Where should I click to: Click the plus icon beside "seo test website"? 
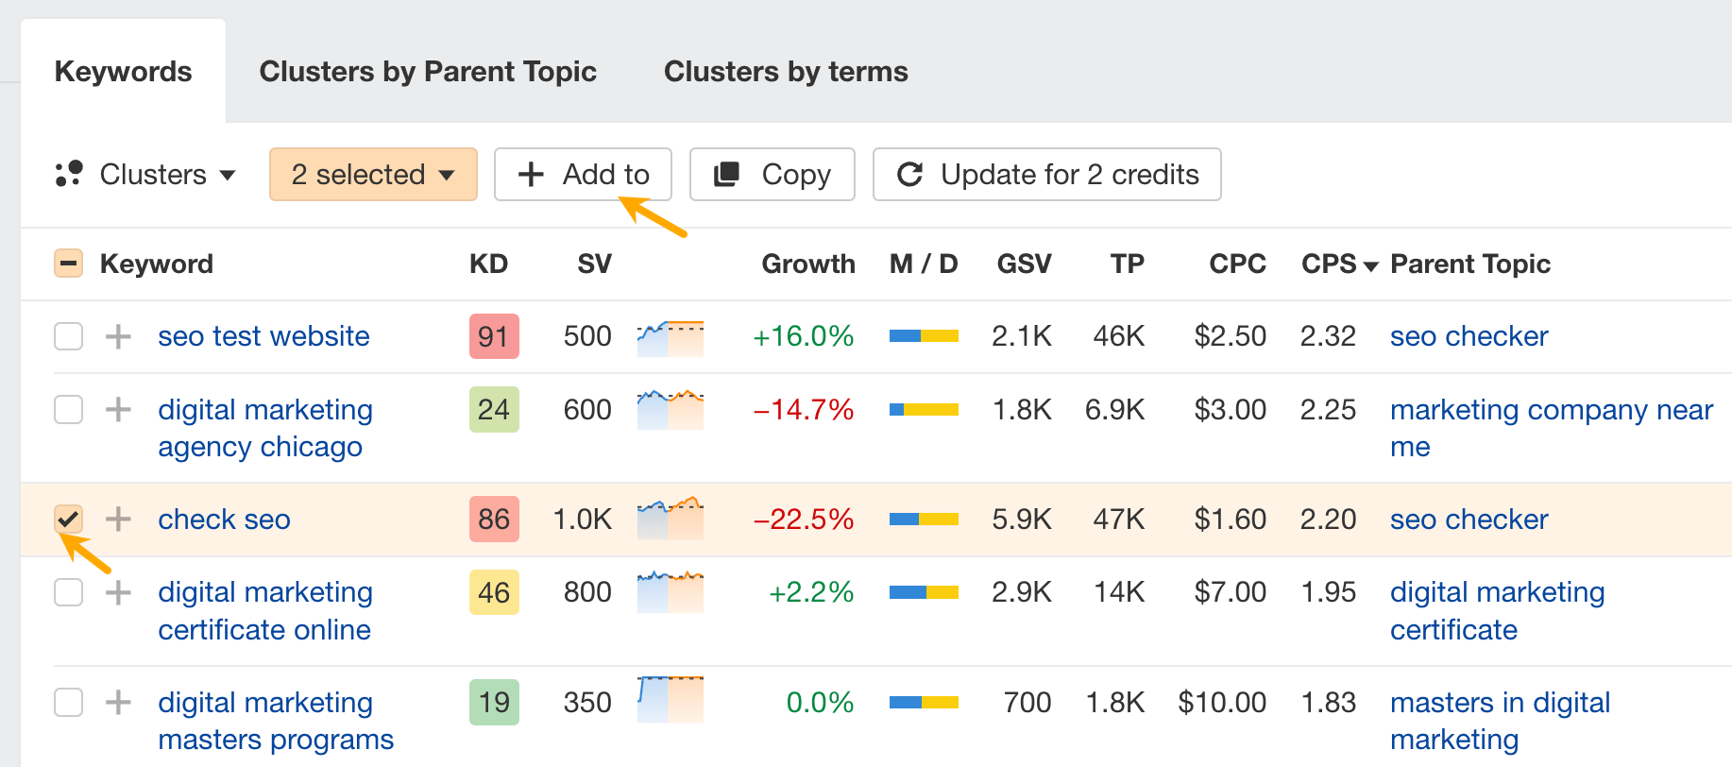tap(117, 336)
